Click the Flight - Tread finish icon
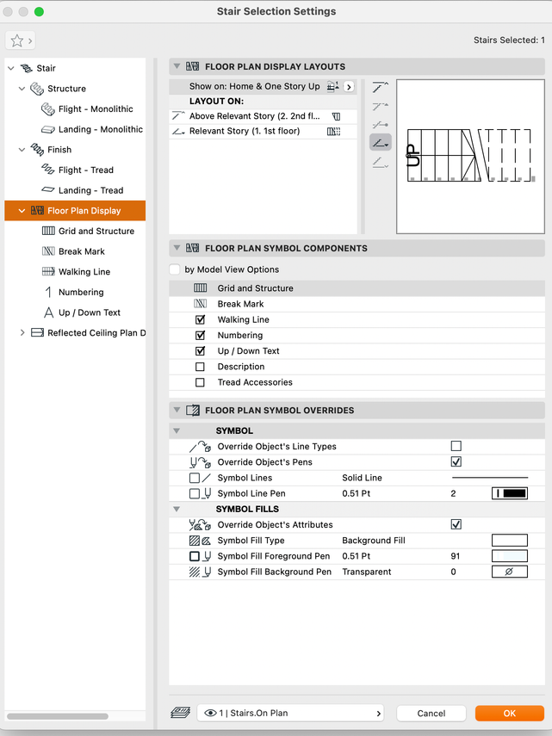The image size is (552, 736). [x=48, y=170]
